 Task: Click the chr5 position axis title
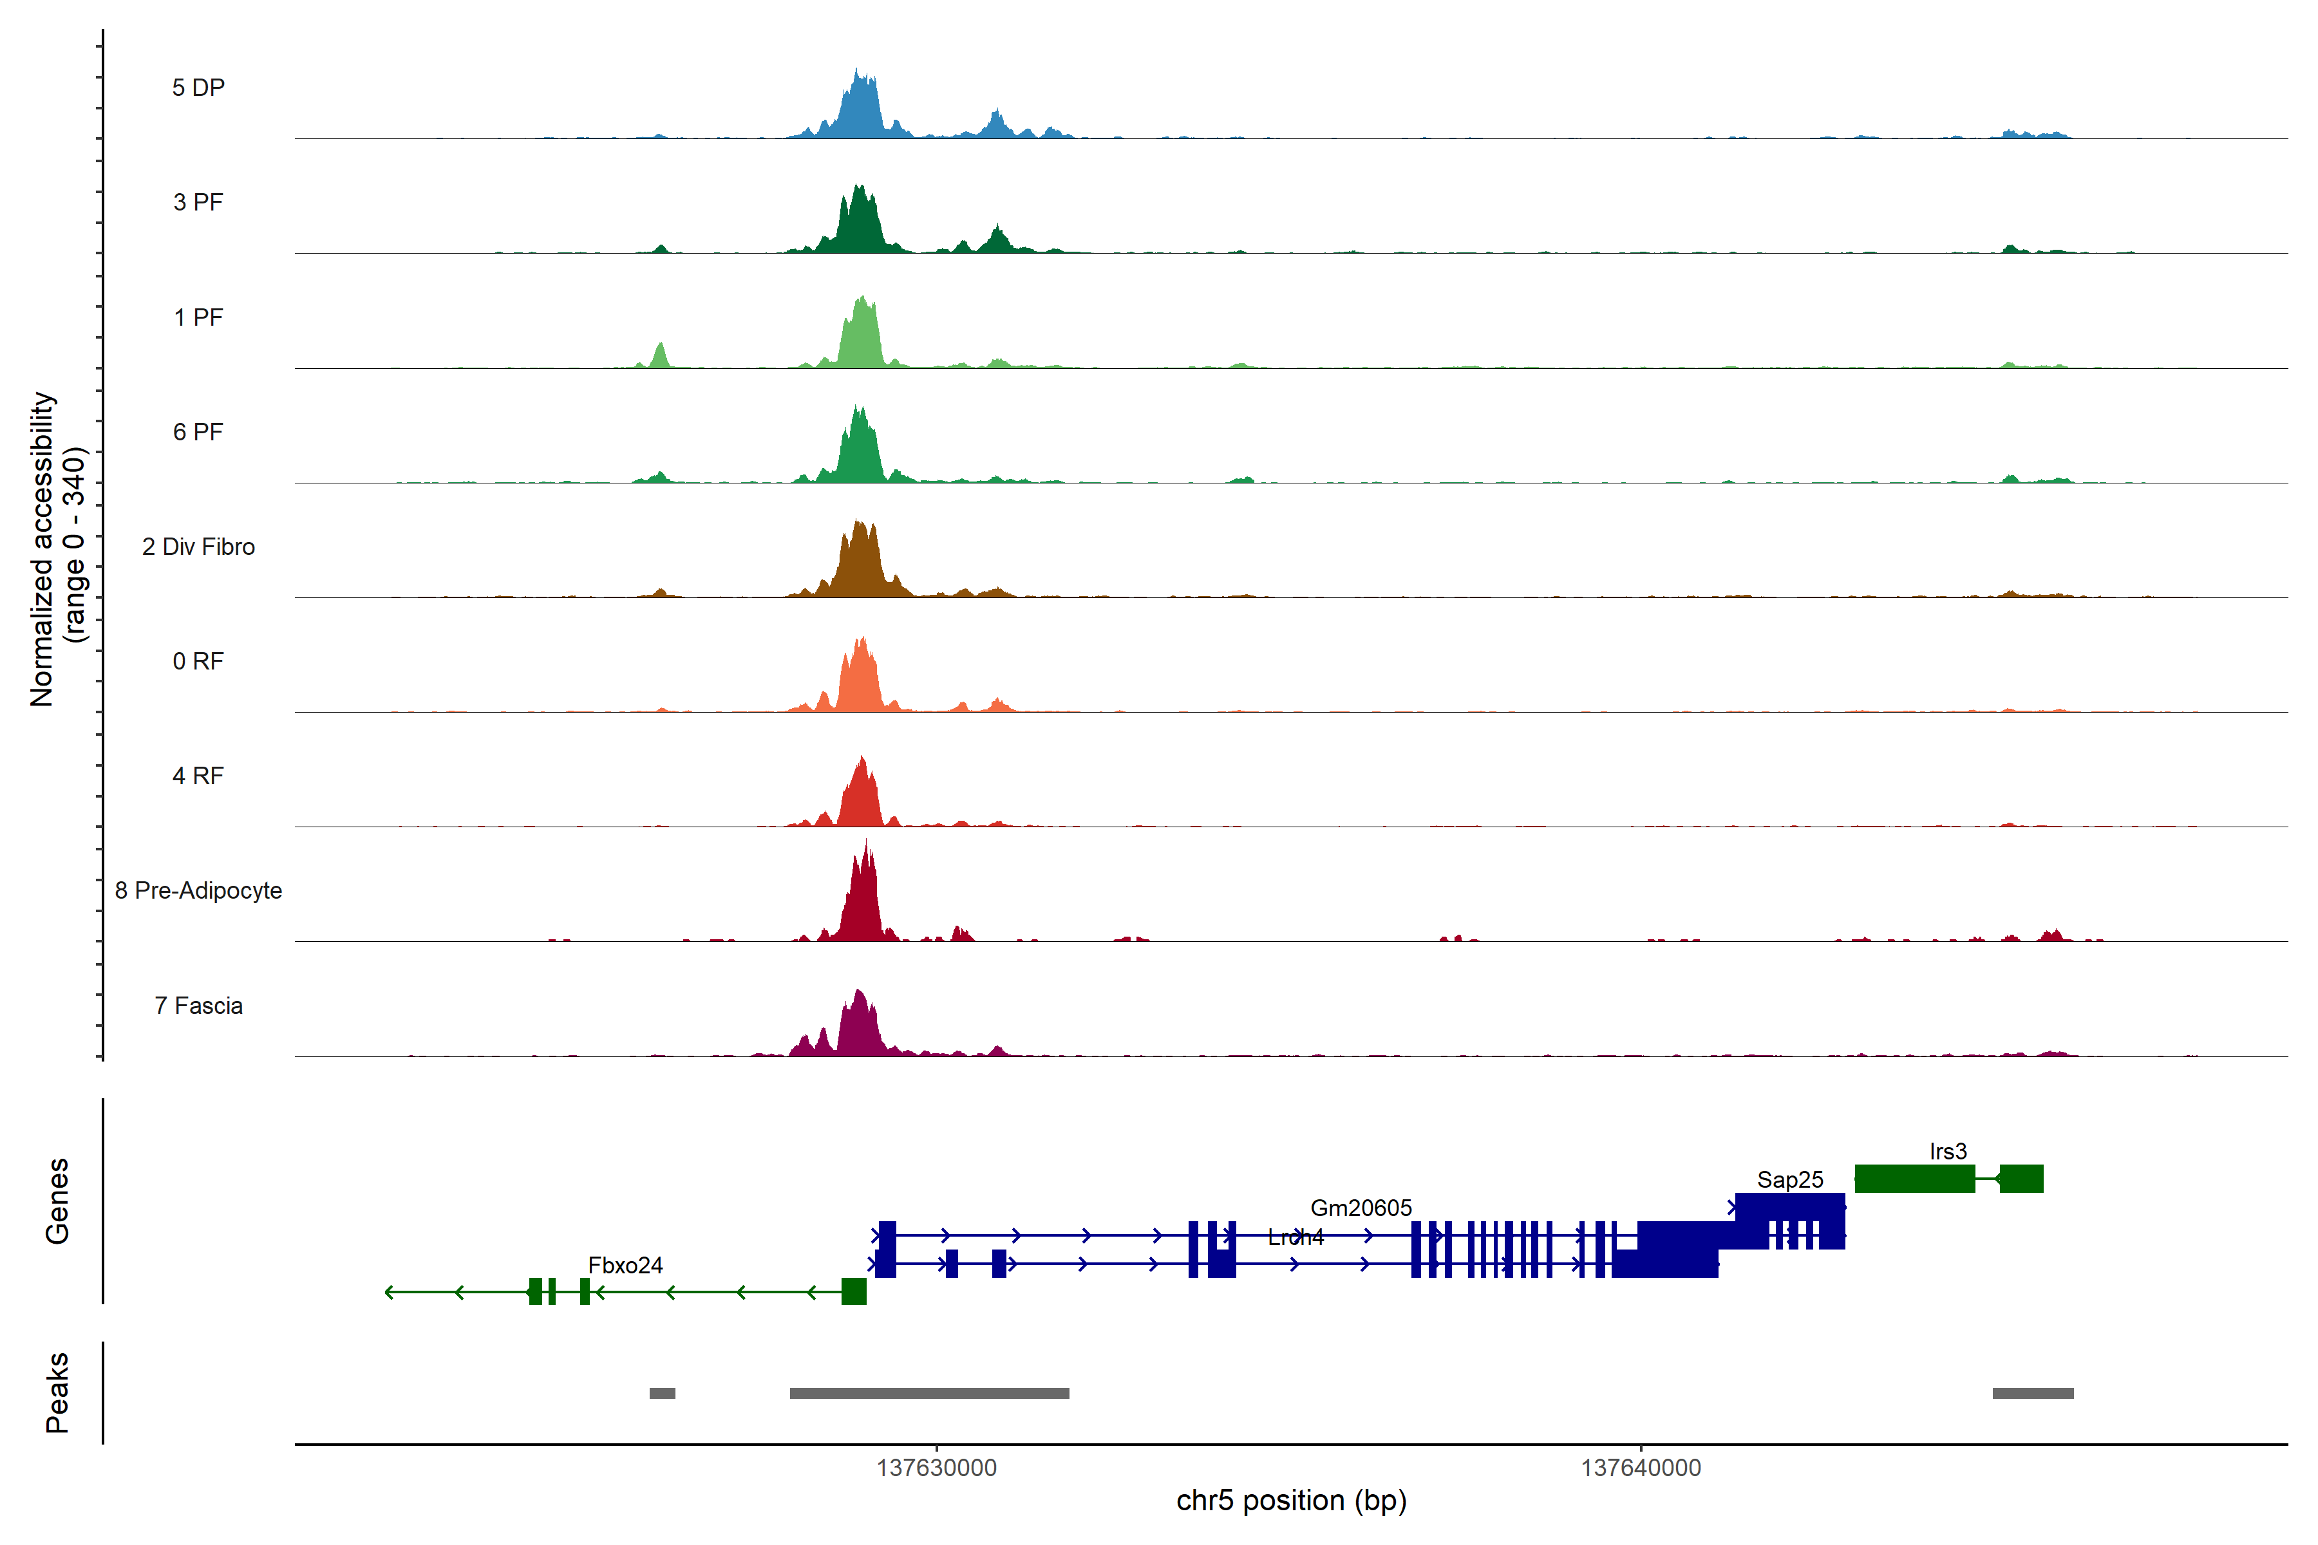[1291, 1501]
